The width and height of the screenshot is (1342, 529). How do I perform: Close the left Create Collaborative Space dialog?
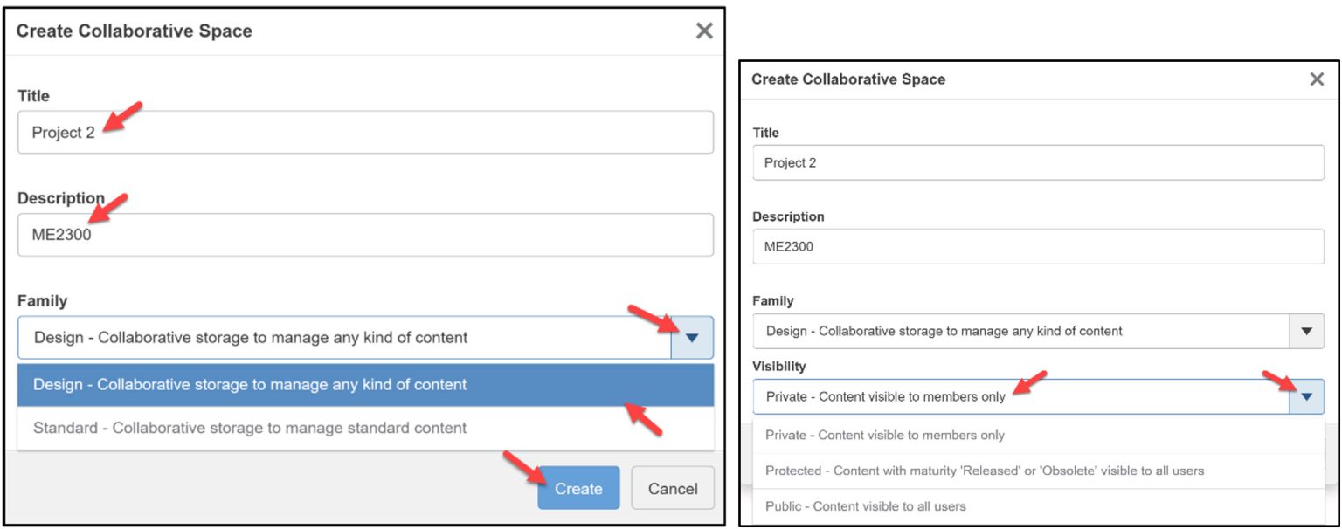coord(704,31)
